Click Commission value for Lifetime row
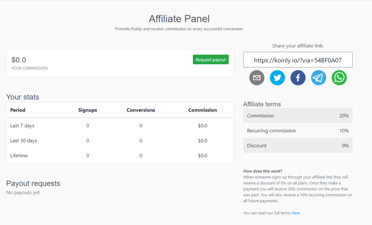Image resolution: width=372 pixels, height=225 pixels. tap(203, 156)
